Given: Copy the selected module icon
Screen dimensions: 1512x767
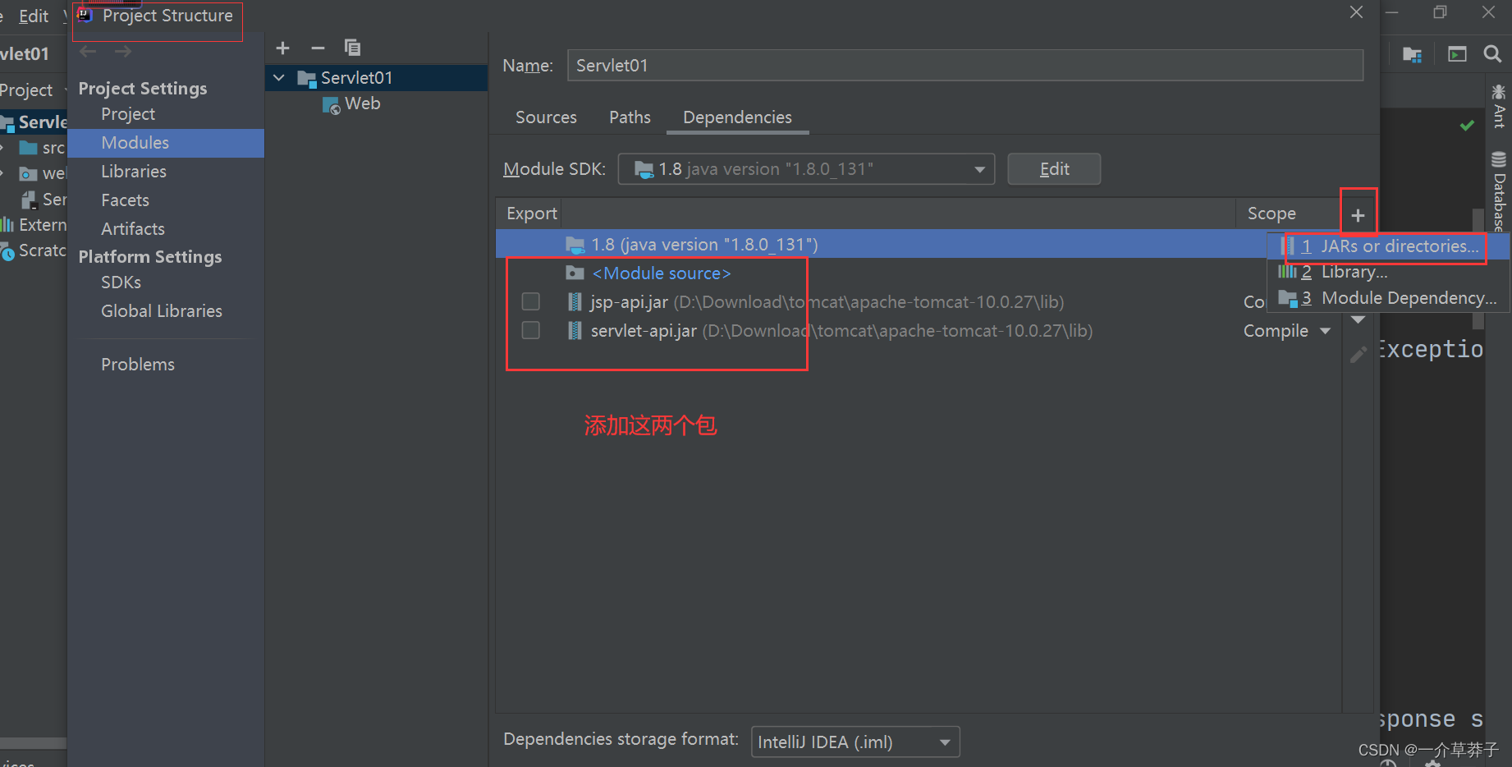Looking at the screenshot, I should pos(352,48).
